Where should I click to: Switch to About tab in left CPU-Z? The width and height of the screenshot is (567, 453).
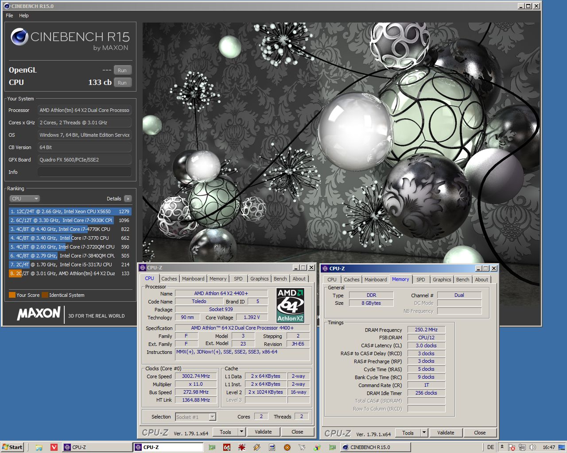[299, 279]
